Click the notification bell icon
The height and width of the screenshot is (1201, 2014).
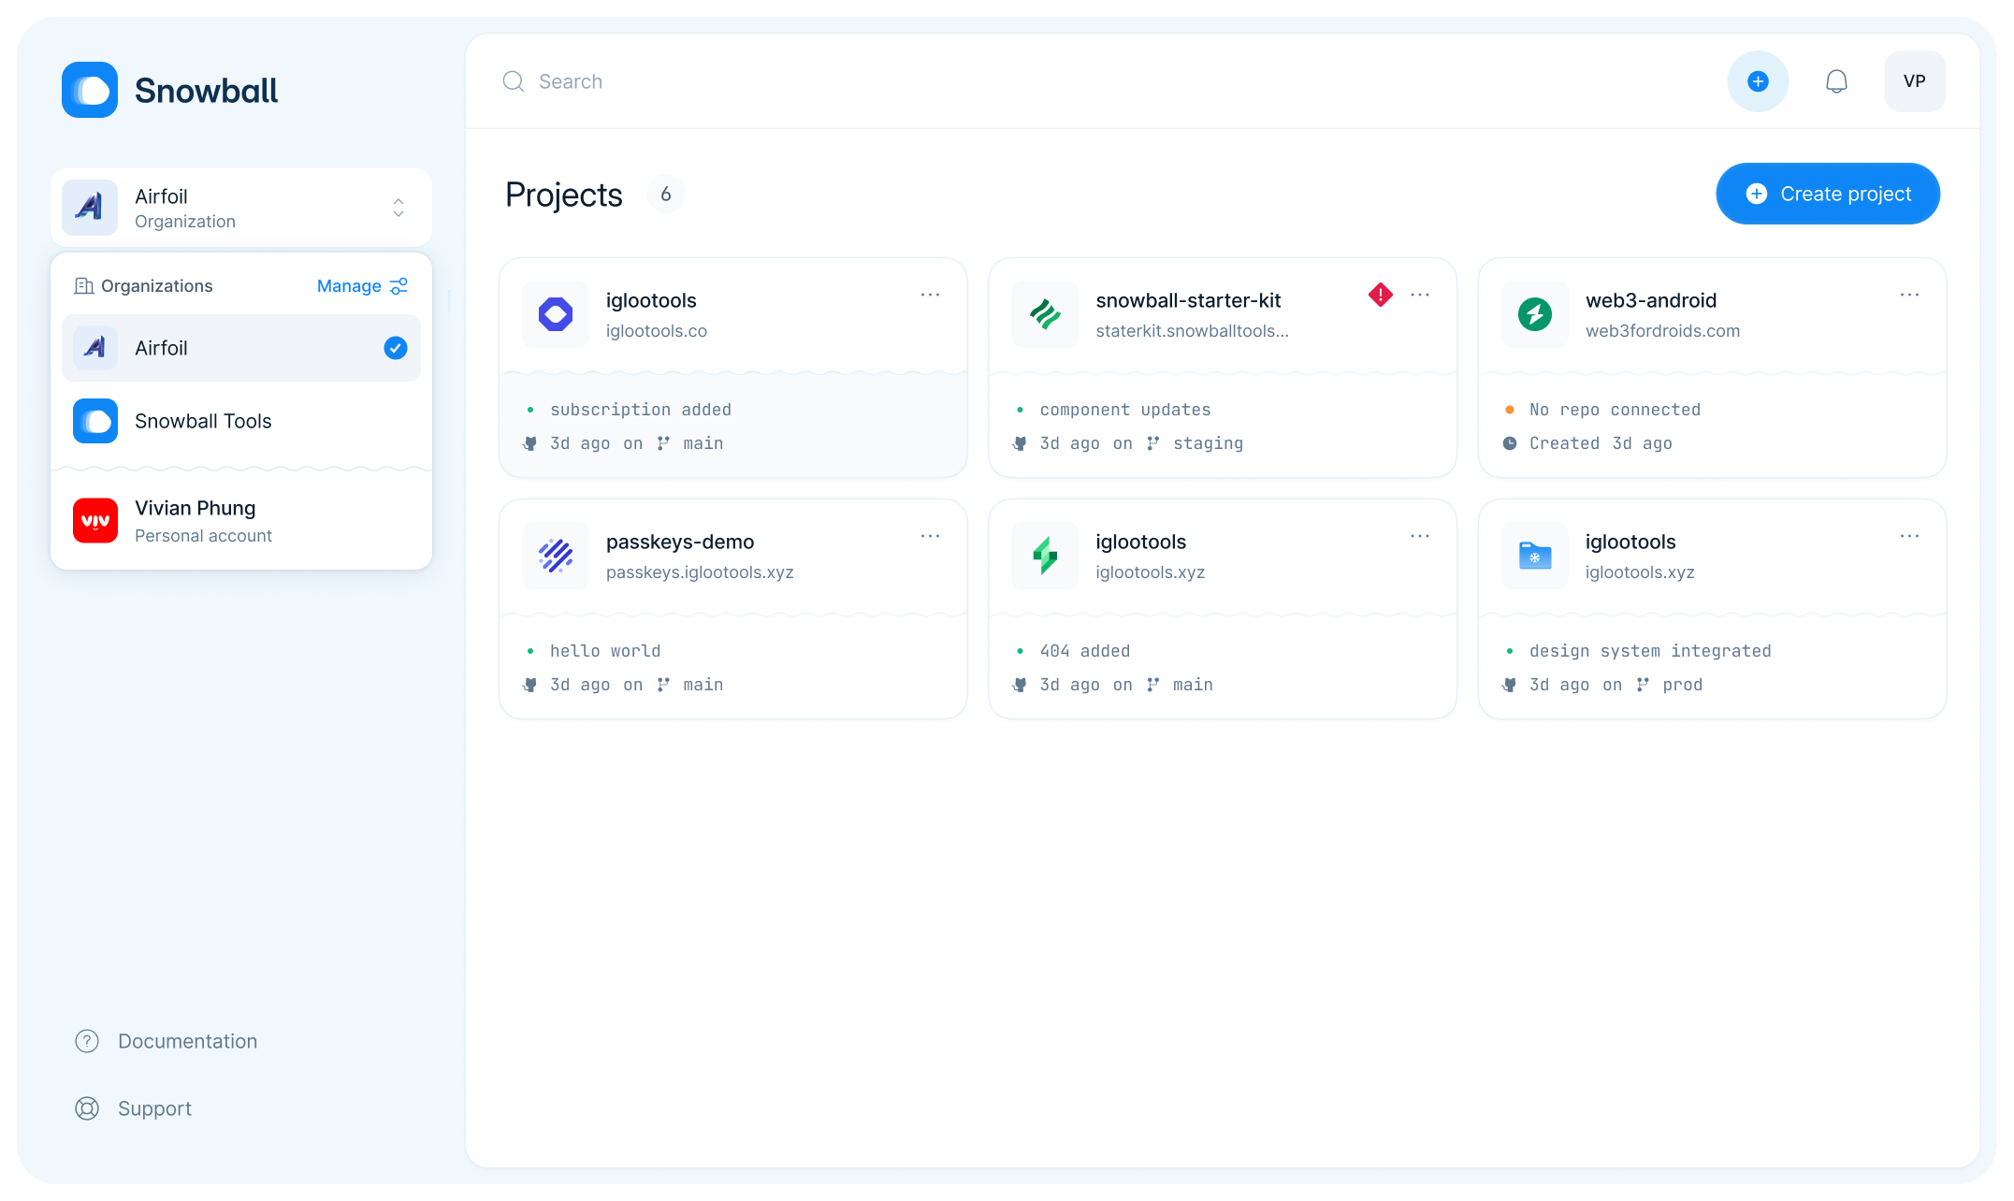pyautogui.click(x=1837, y=80)
